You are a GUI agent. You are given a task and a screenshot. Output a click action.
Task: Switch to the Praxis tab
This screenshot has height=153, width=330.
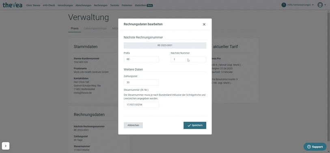tap(75, 28)
